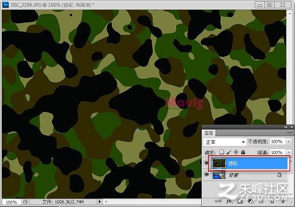
Task: Hide the 迷彩 camouflage layer
Action: (207, 163)
